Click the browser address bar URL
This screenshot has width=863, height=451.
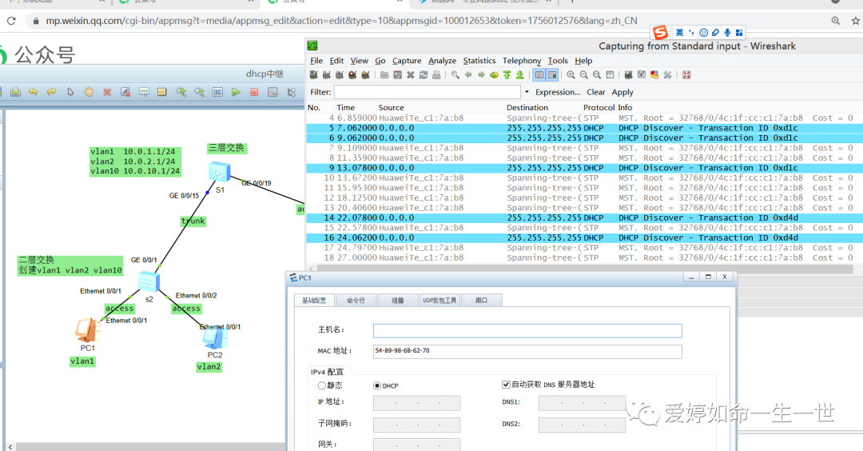(x=341, y=21)
